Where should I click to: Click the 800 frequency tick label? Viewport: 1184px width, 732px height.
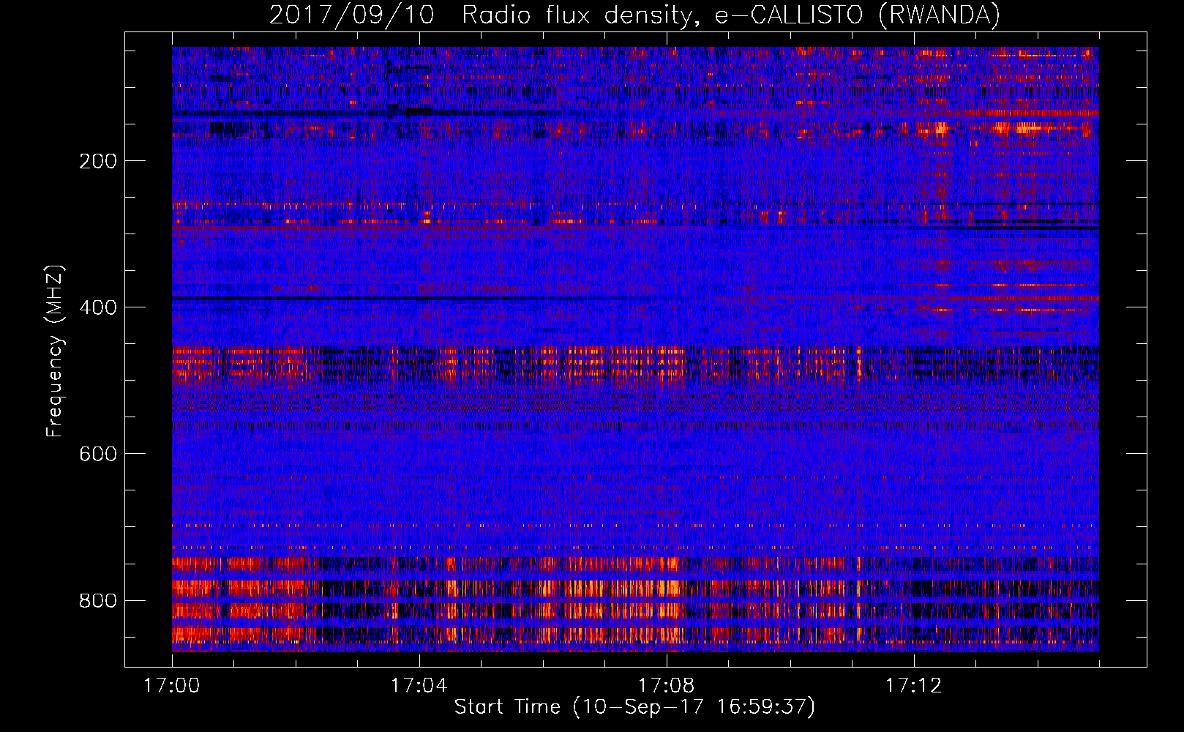[x=98, y=600]
